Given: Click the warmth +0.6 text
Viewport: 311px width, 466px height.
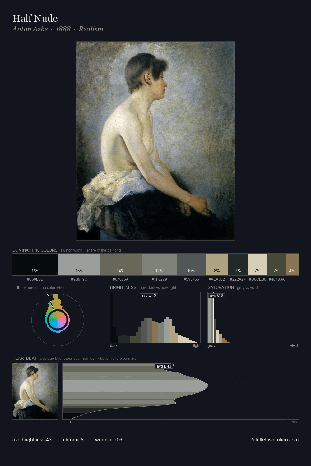Looking at the screenshot, I should 109,440.
